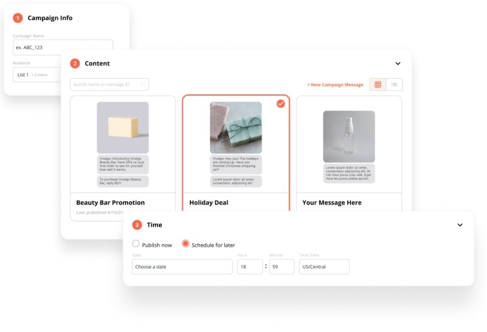Switch to grid view of campaign messages
Image resolution: width=487 pixels, height=332 pixels.
(377, 85)
